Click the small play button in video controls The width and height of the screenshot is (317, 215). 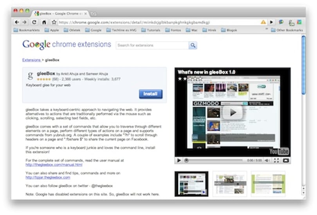[x=179, y=161]
